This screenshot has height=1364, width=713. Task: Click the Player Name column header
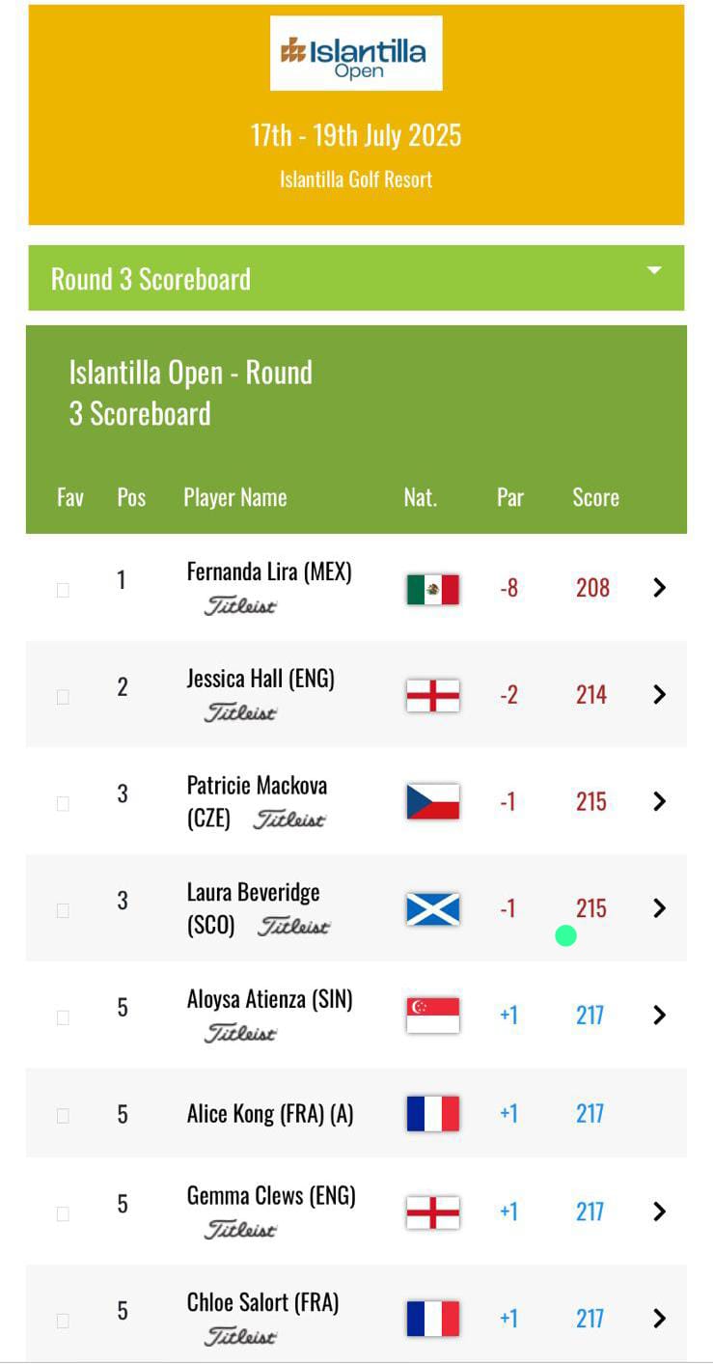tap(234, 497)
